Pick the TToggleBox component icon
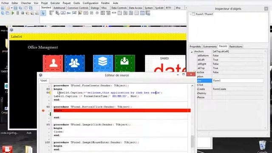272x153 pixels. pos(86,13)
